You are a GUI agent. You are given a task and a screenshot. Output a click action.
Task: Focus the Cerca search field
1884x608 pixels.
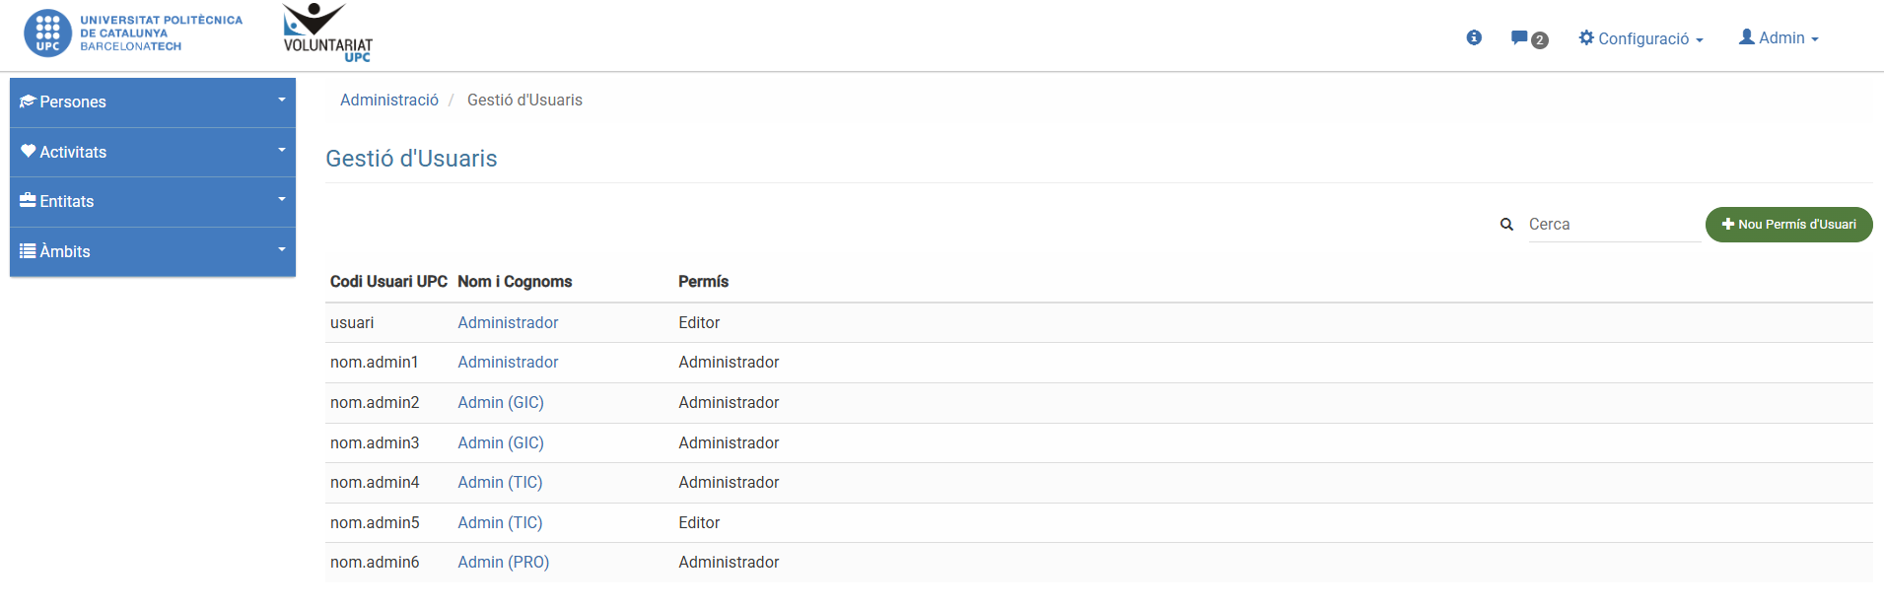tap(1613, 225)
